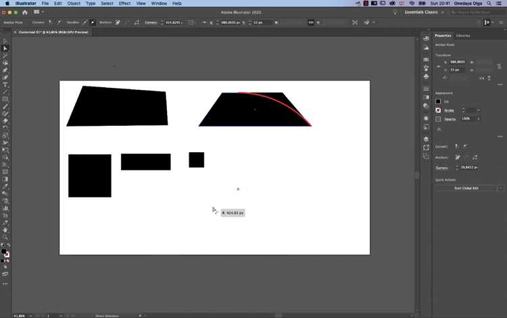The height and width of the screenshot is (318, 507).
Task: Open the zoom level dropdown in status bar
Action: pyautogui.click(x=30, y=316)
